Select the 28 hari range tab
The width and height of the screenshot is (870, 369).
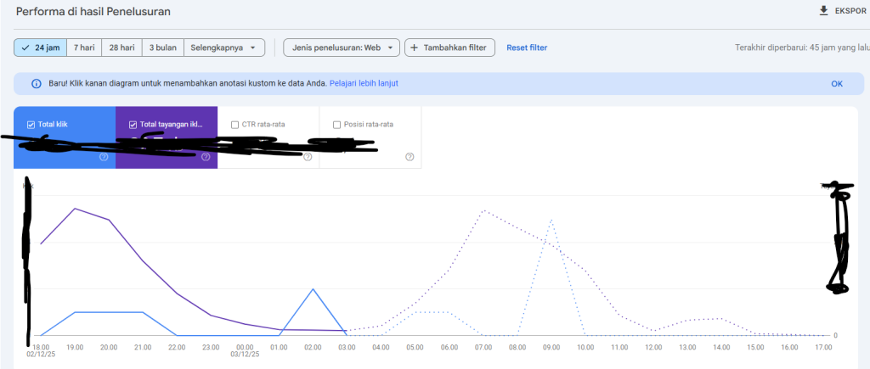122,48
